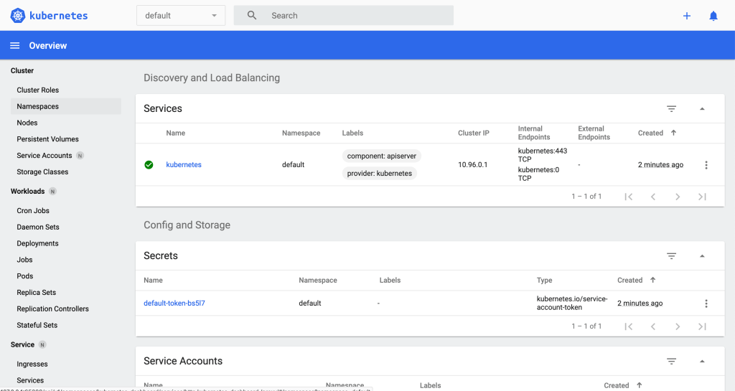Go to Pods in sidebar

(x=25, y=276)
